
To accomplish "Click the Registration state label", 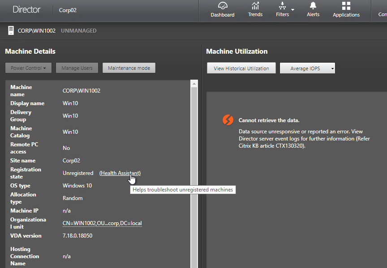I will click(26, 173).
